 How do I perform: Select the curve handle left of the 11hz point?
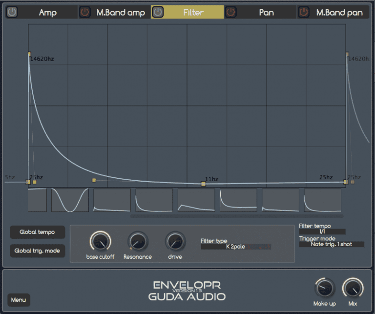point(94,180)
